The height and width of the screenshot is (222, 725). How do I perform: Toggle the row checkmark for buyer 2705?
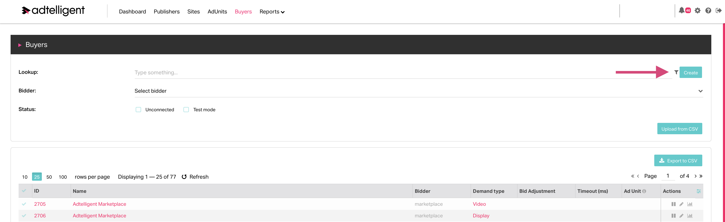point(24,204)
